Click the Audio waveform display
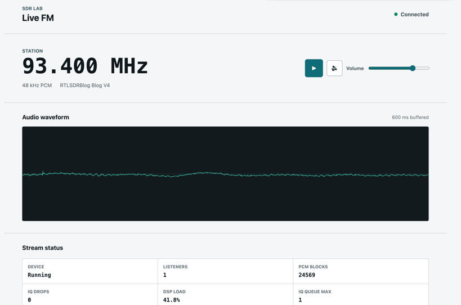This screenshot has width=461, height=305. tap(225, 174)
